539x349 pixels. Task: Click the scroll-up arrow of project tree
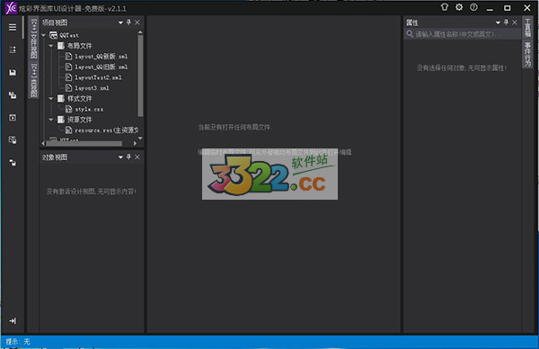[140, 32]
